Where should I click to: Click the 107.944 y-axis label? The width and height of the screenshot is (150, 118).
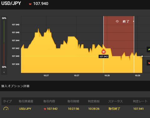(16, 40)
